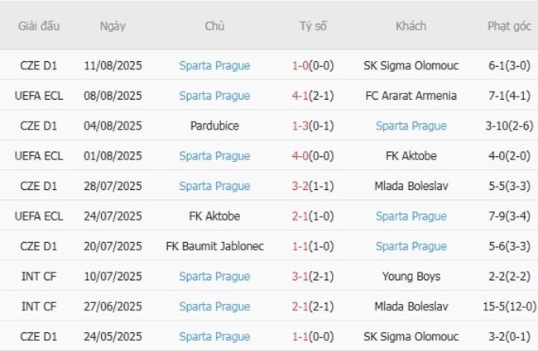Open FK Aktobe home team on 24/07/2025
The image size is (538, 351).
tap(214, 216)
